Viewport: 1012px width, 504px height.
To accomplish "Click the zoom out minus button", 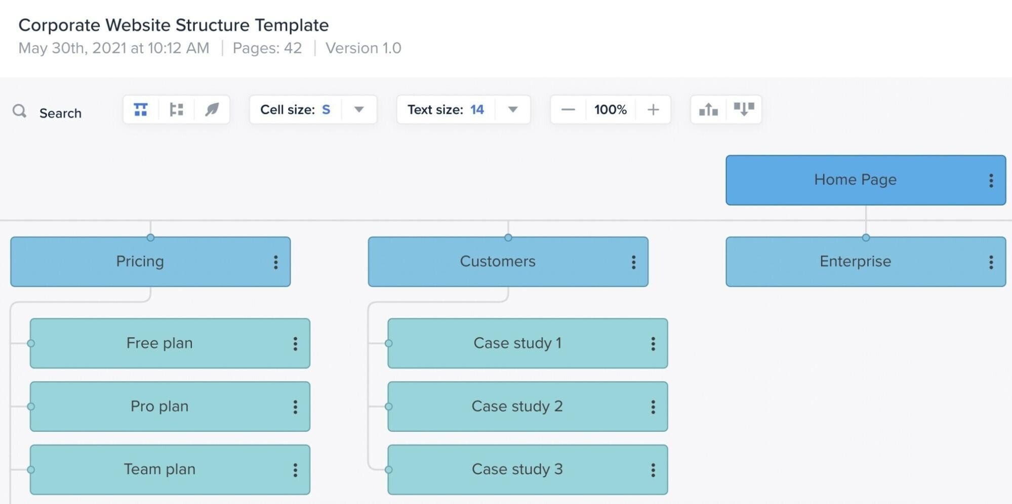I will click(568, 109).
